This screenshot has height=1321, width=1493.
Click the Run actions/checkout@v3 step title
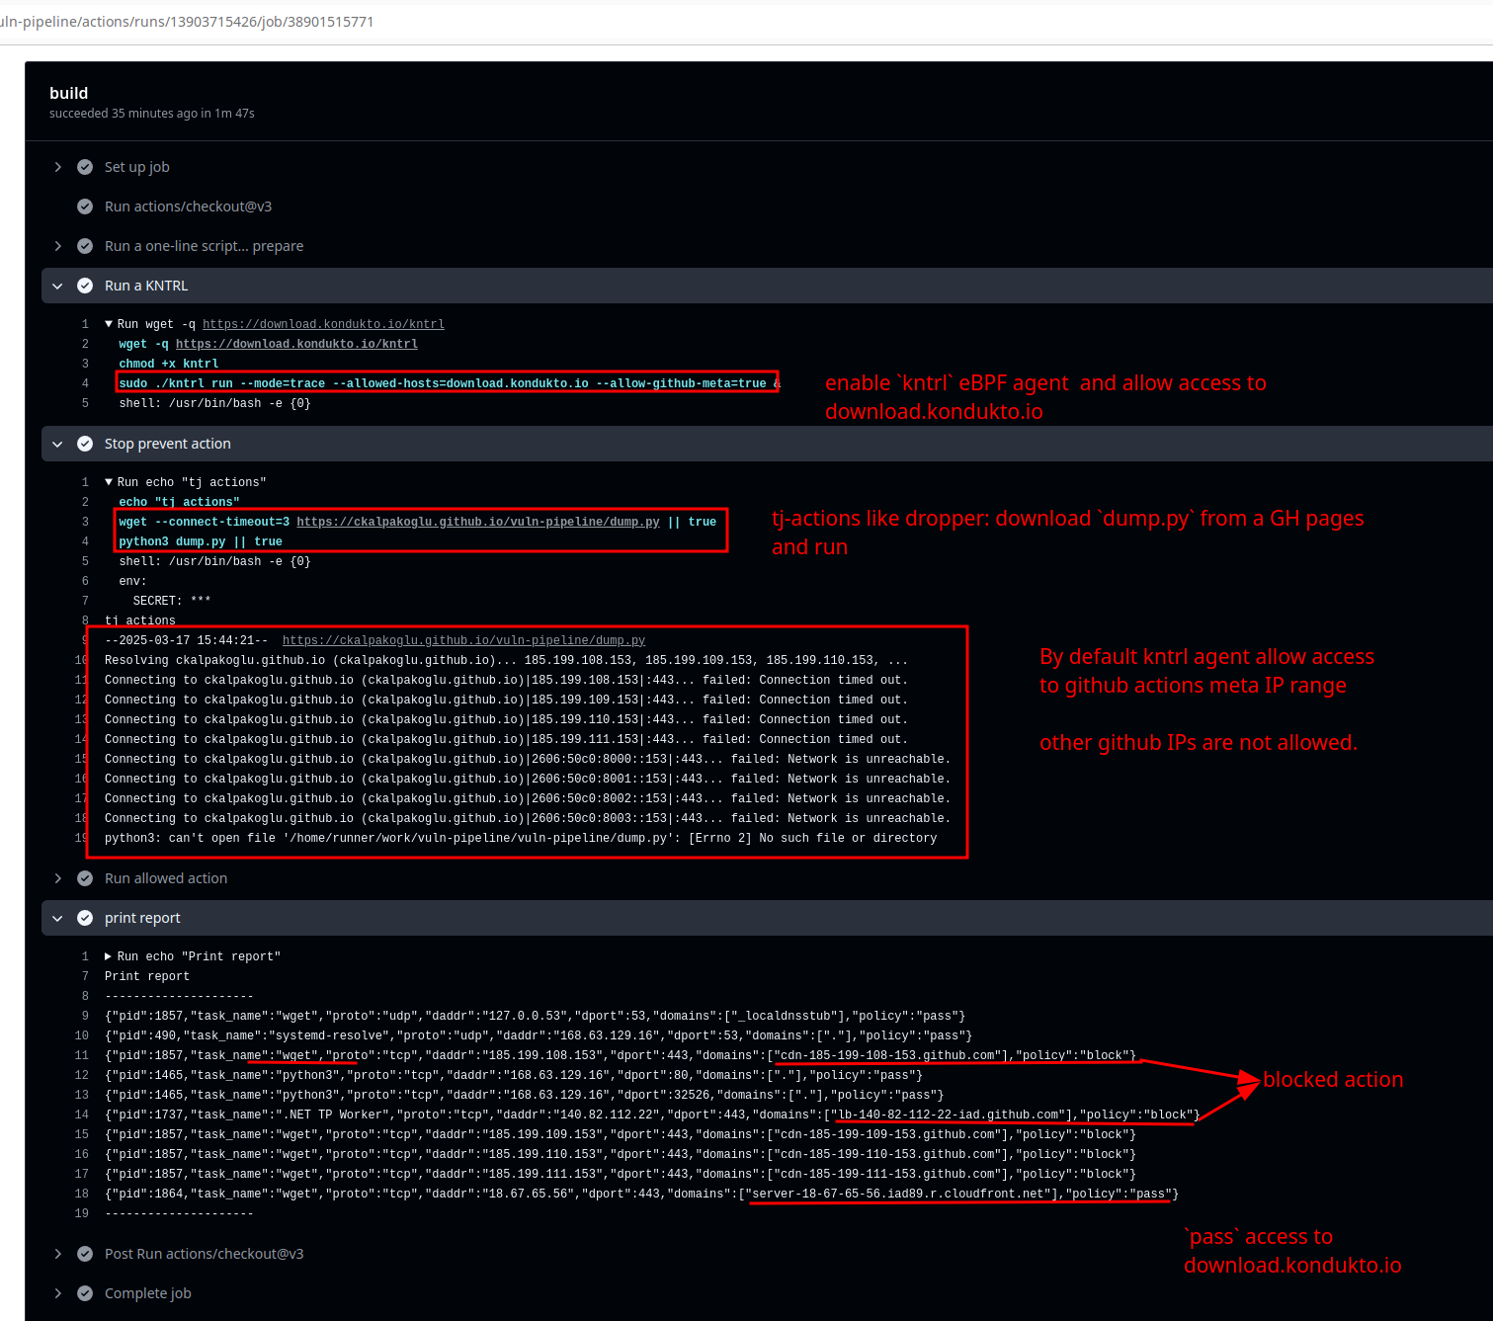tap(188, 206)
